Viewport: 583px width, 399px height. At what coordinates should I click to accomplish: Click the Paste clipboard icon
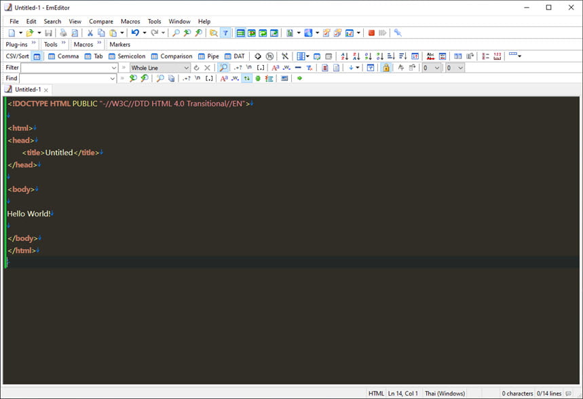click(x=113, y=33)
